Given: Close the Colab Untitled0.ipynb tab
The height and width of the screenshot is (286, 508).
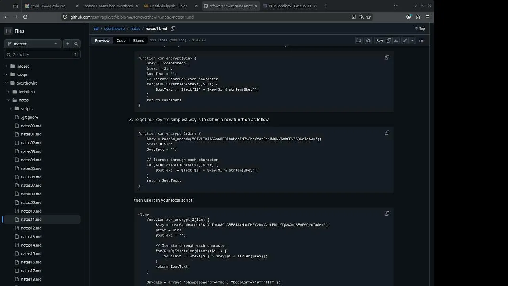Looking at the screenshot, I should coord(196,6).
